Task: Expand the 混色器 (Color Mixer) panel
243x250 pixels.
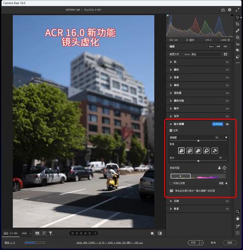Action: [171, 93]
